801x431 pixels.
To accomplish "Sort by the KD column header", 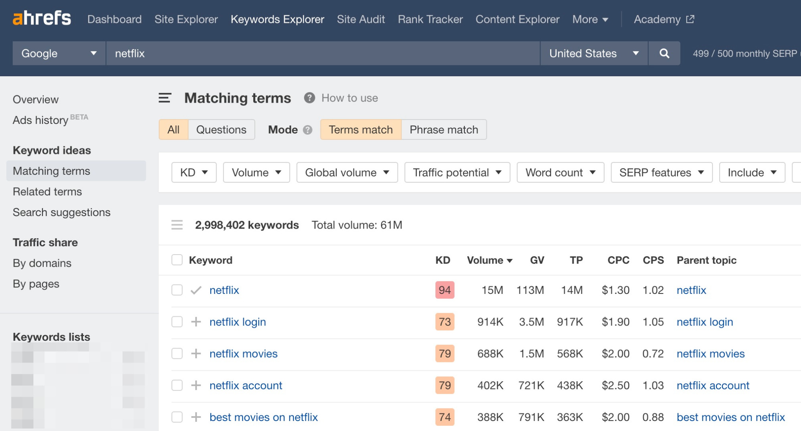I will (443, 260).
